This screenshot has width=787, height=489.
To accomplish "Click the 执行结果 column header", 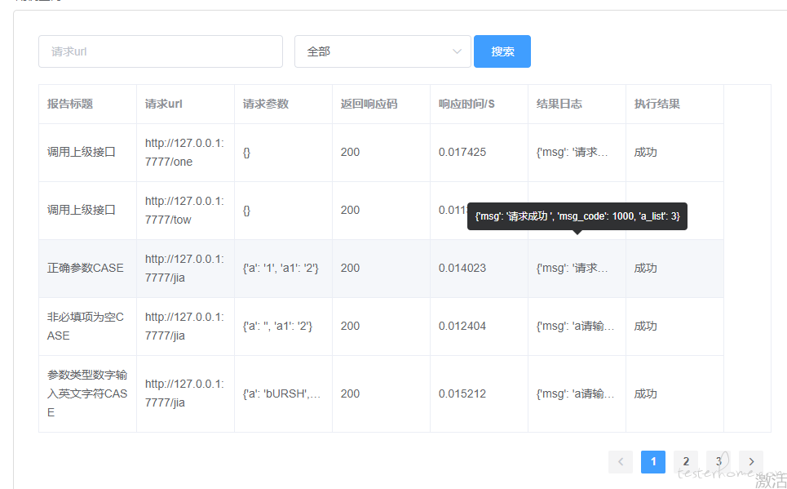I will 657,104.
